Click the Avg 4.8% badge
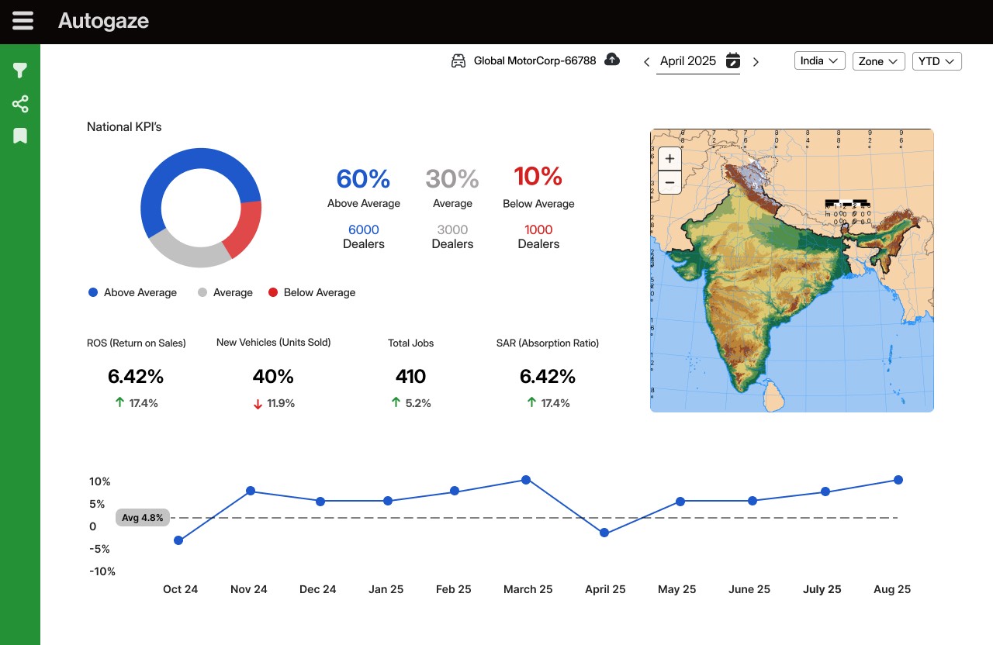This screenshot has width=993, height=645. 142,518
